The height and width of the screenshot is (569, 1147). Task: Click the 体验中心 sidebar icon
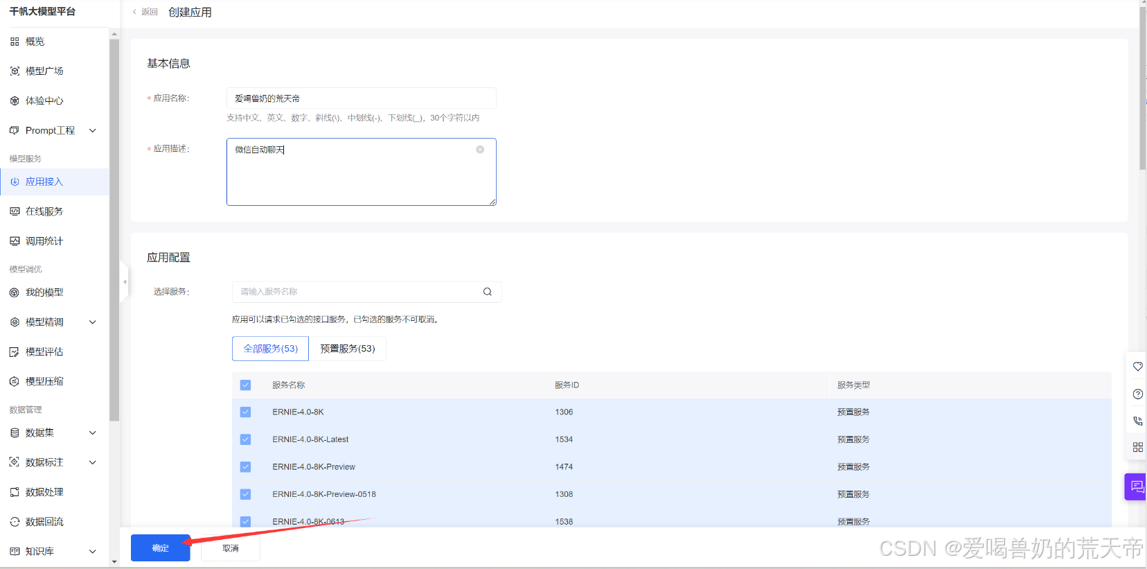pos(15,101)
